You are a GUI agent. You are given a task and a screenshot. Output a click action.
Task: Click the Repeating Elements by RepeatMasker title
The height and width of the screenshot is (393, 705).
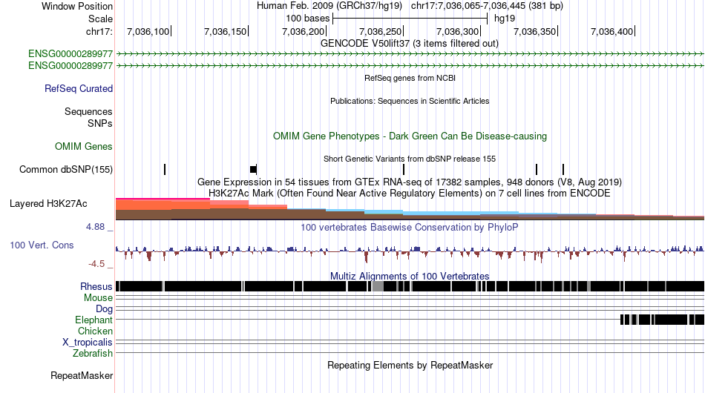(410, 365)
